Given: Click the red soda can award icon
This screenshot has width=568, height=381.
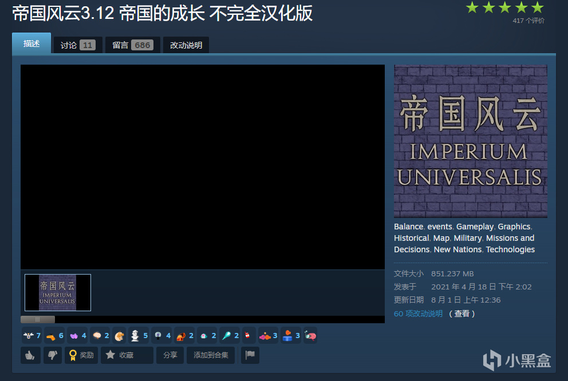Looking at the screenshot, I should coord(249,336).
